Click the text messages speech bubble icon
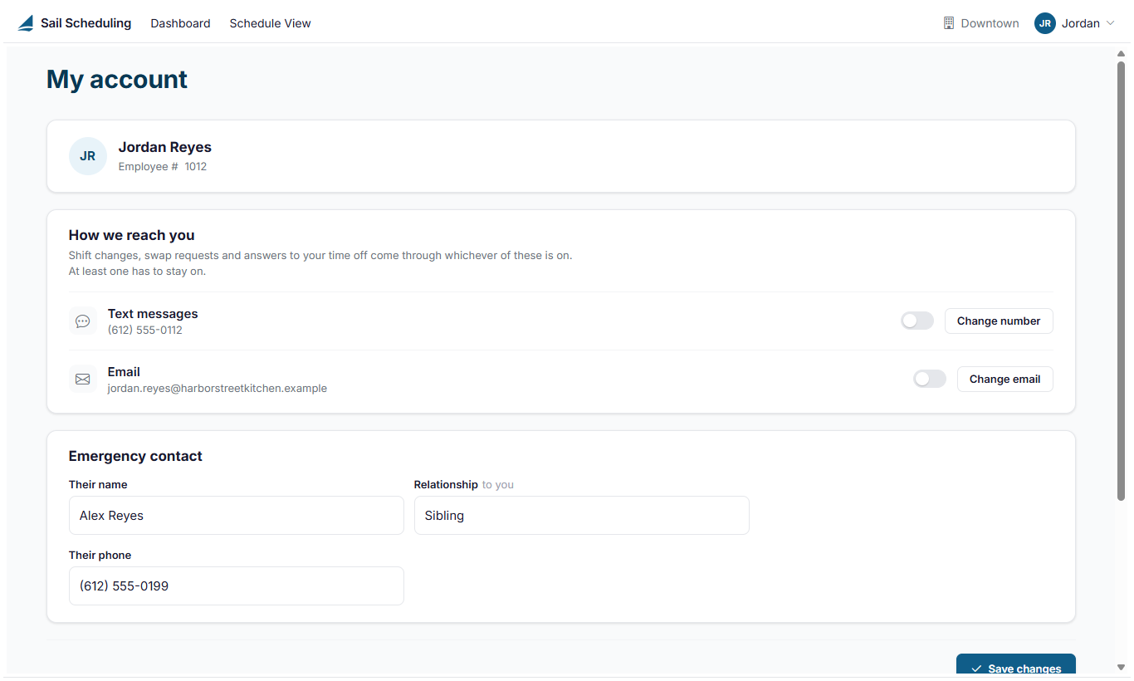1134x681 pixels. click(x=82, y=321)
